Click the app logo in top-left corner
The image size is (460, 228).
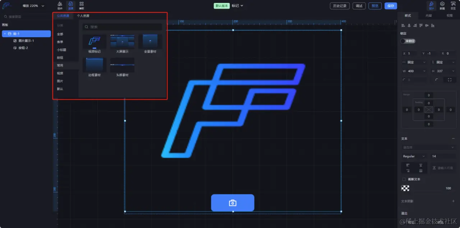click(6, 6)
